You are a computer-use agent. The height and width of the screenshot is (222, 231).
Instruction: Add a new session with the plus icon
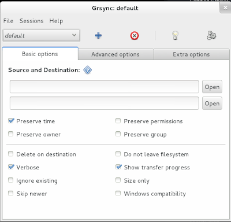pos(98,36)
